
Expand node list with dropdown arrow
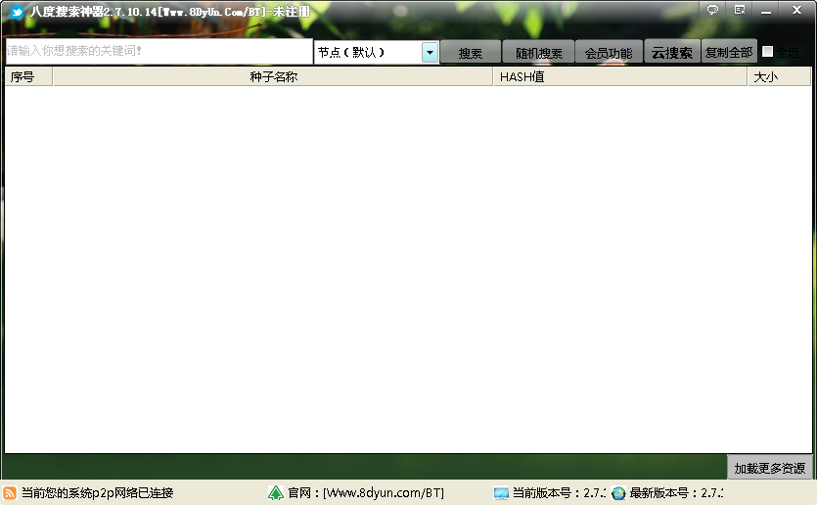click(x=430, y=53)
